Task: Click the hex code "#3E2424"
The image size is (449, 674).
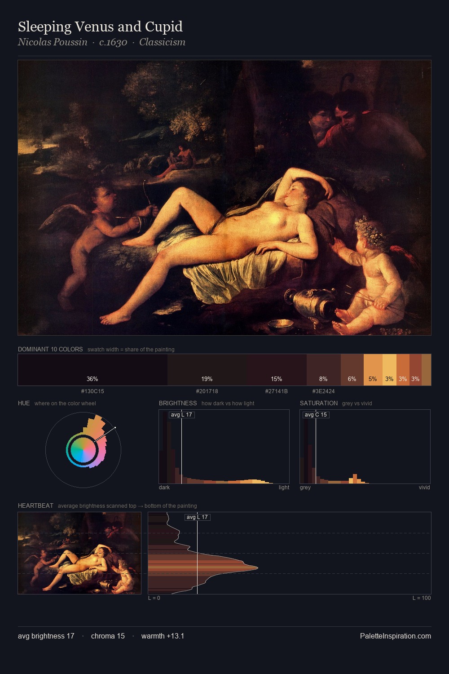Action: click(324, 391)
